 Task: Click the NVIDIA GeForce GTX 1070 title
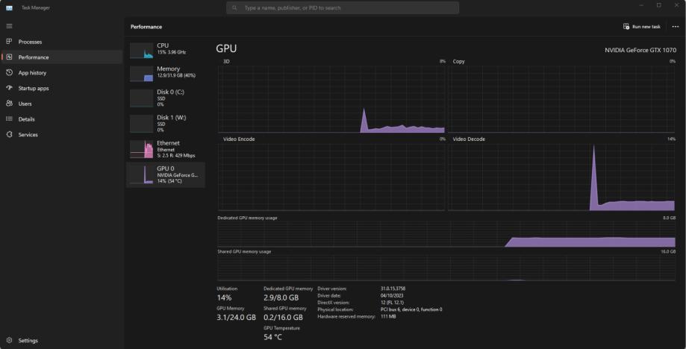pos(640,50)
